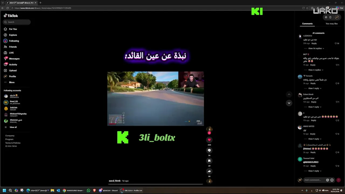This screenshot has height=194, width=345.
Task: Expand View 1 reply under Youssef Adel
Action: coord(315,171)
